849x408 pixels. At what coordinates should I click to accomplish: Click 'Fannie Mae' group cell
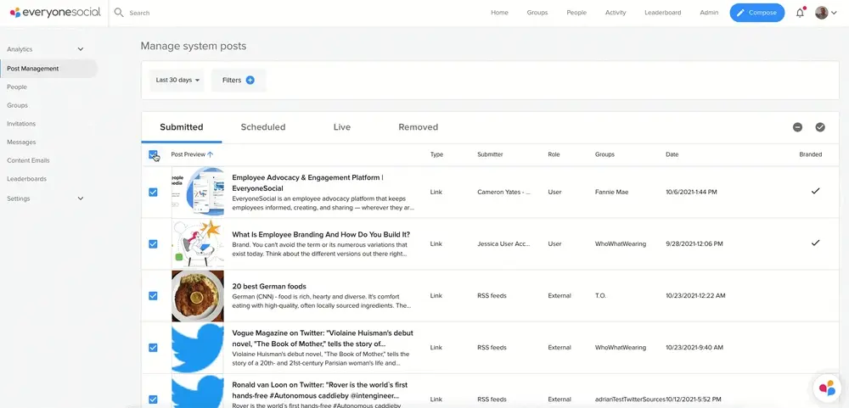tap(612, 192)
